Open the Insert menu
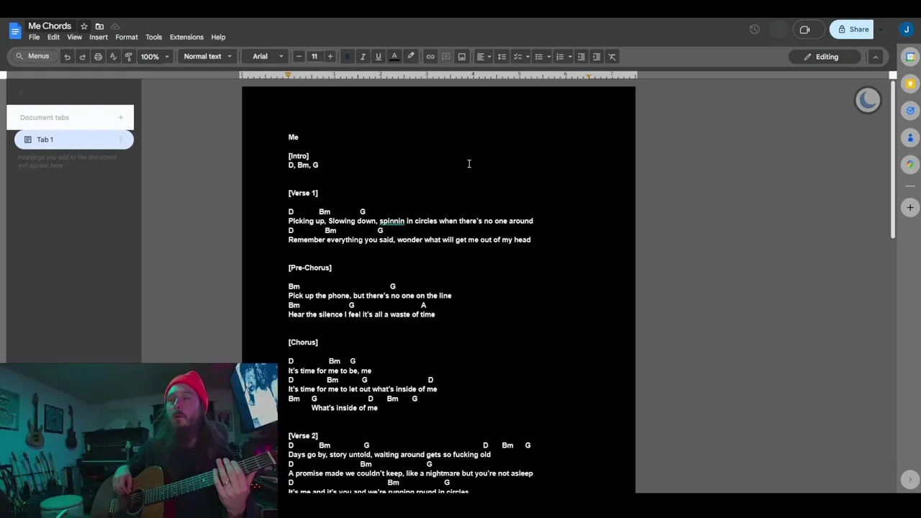The width and height of the screenshot is (921, 518). [99, 37]
